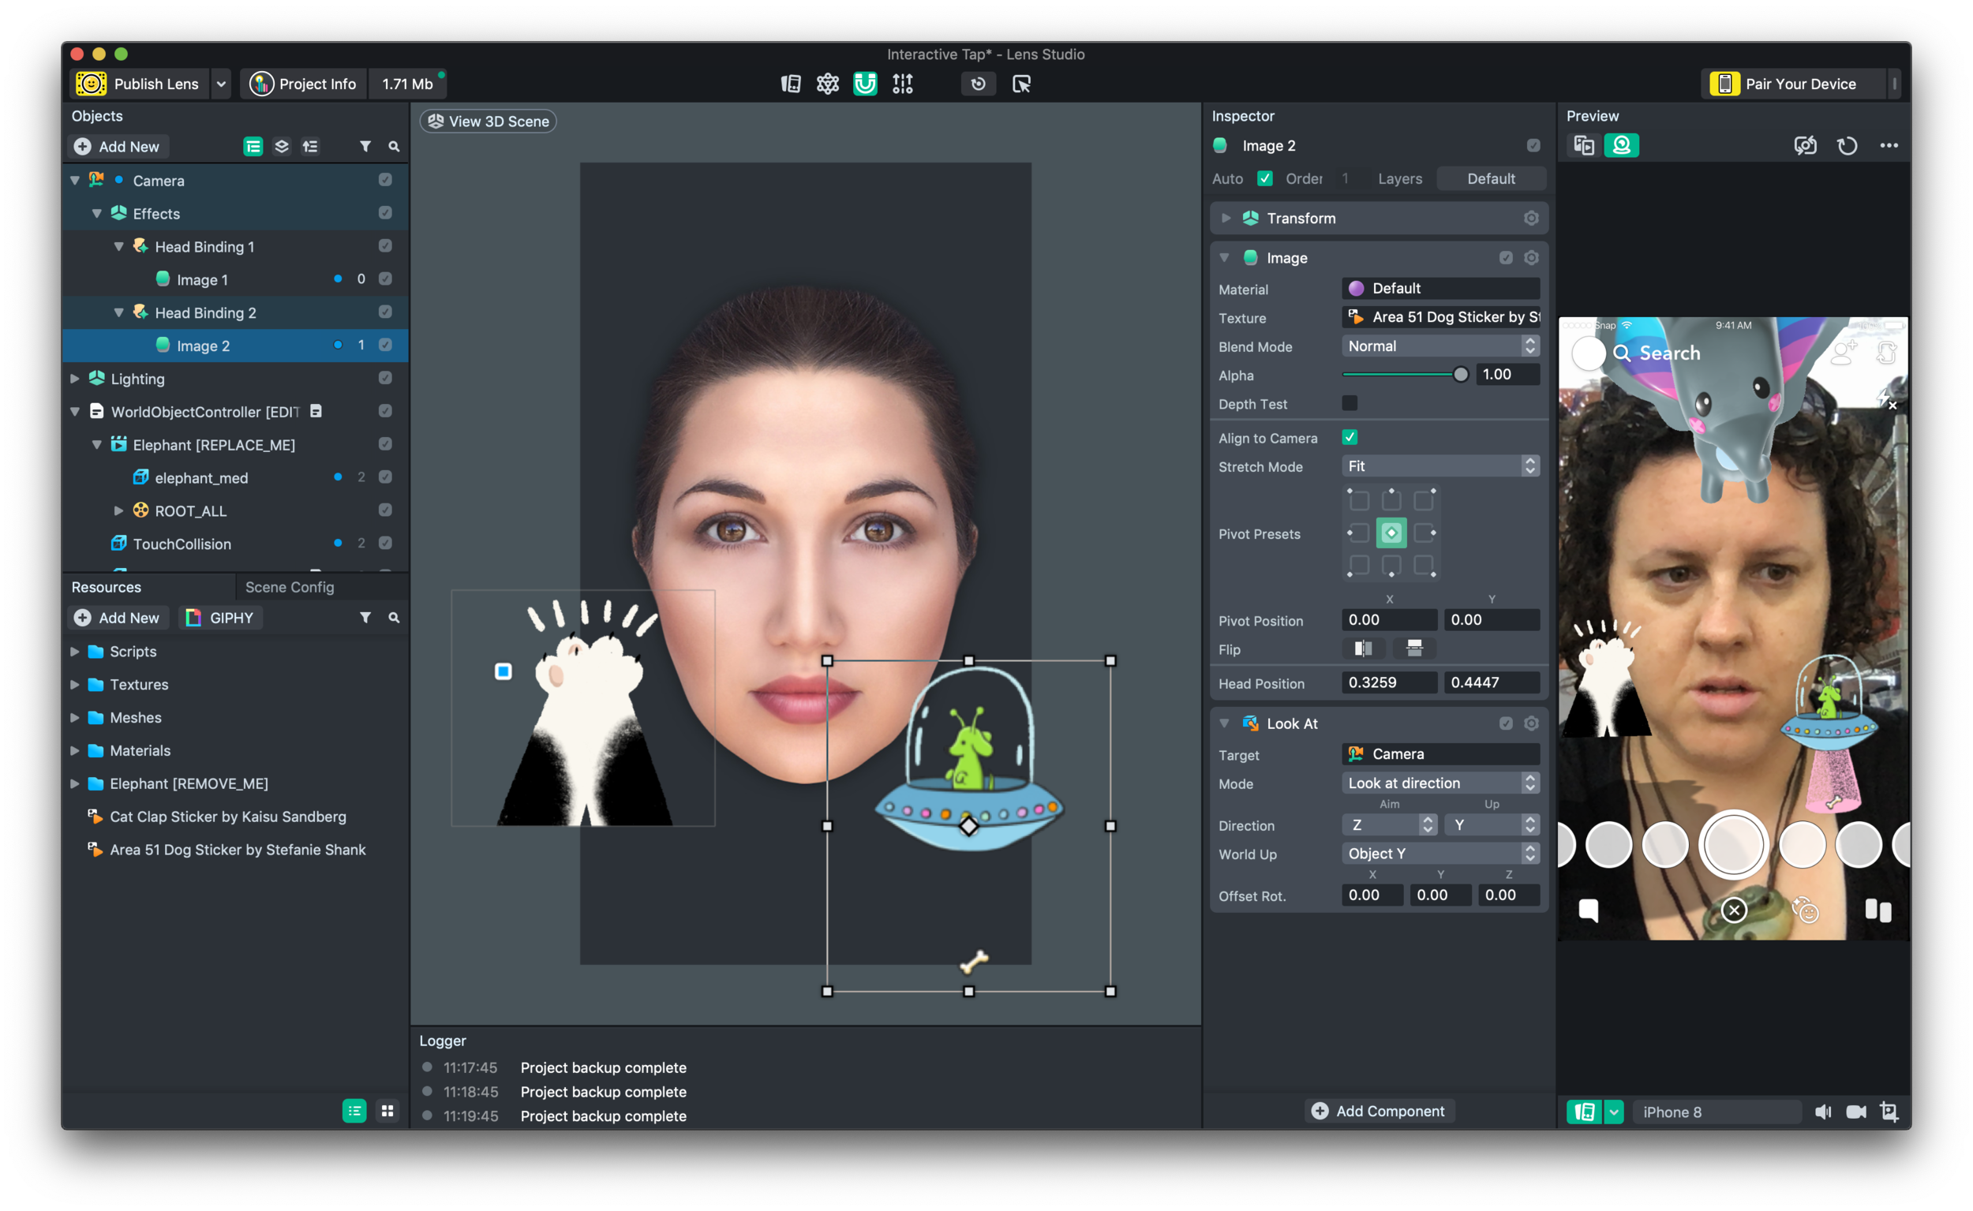The width and height of the screenshot is (1973, 1211).
Task: Search objects with Objects magnifier icon
Action: pos(394,147)
